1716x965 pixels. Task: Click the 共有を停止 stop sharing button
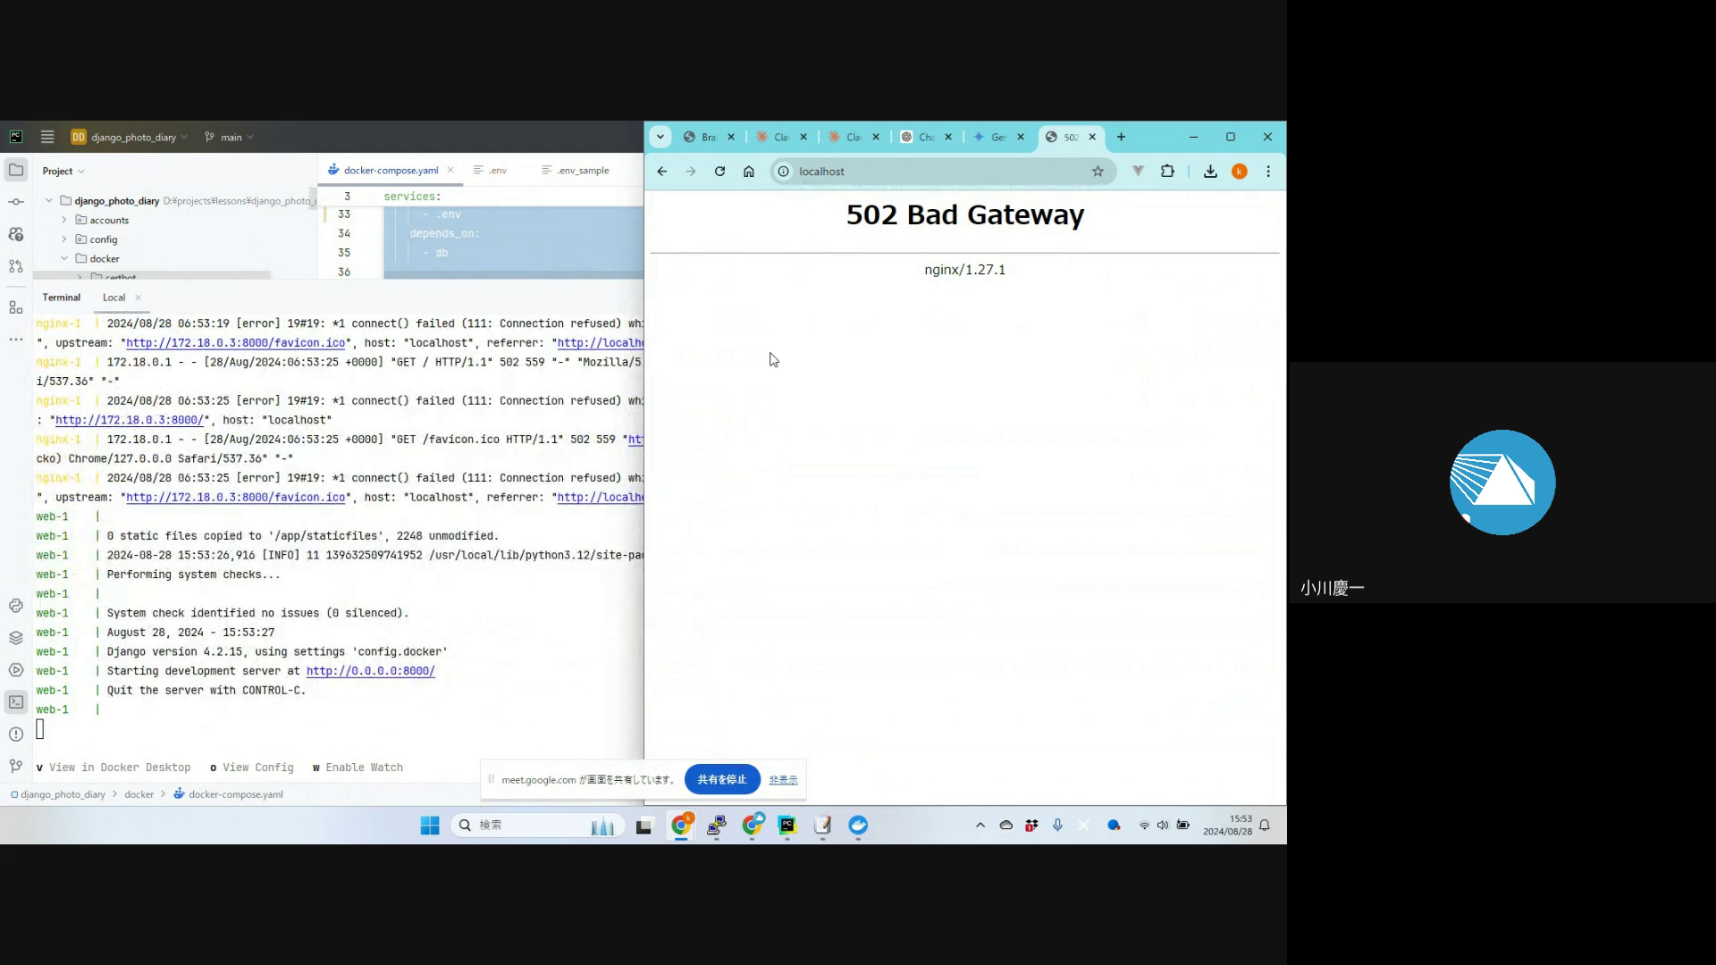point(721,779)
